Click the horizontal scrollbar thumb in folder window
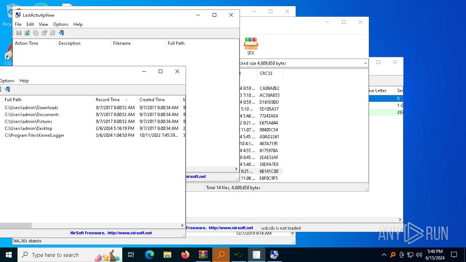 pos(16,226)
